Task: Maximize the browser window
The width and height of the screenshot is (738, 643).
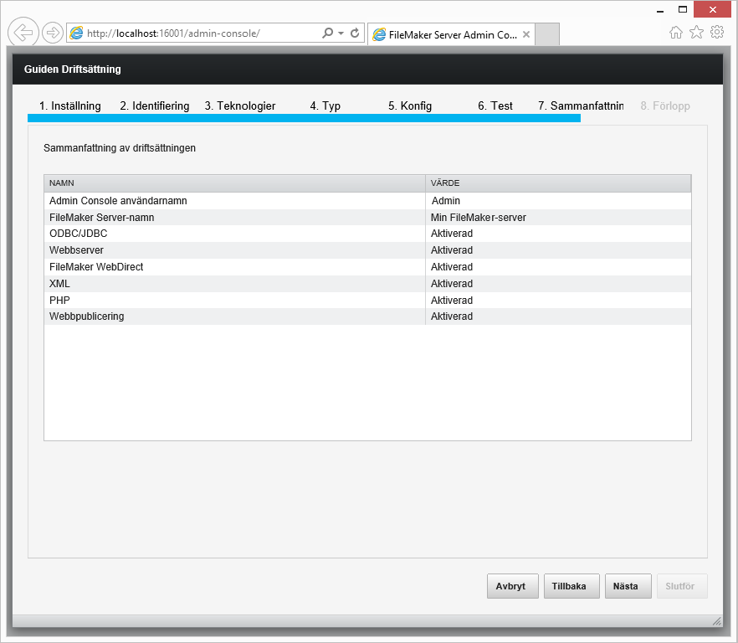Action: (x=683, y=9)
